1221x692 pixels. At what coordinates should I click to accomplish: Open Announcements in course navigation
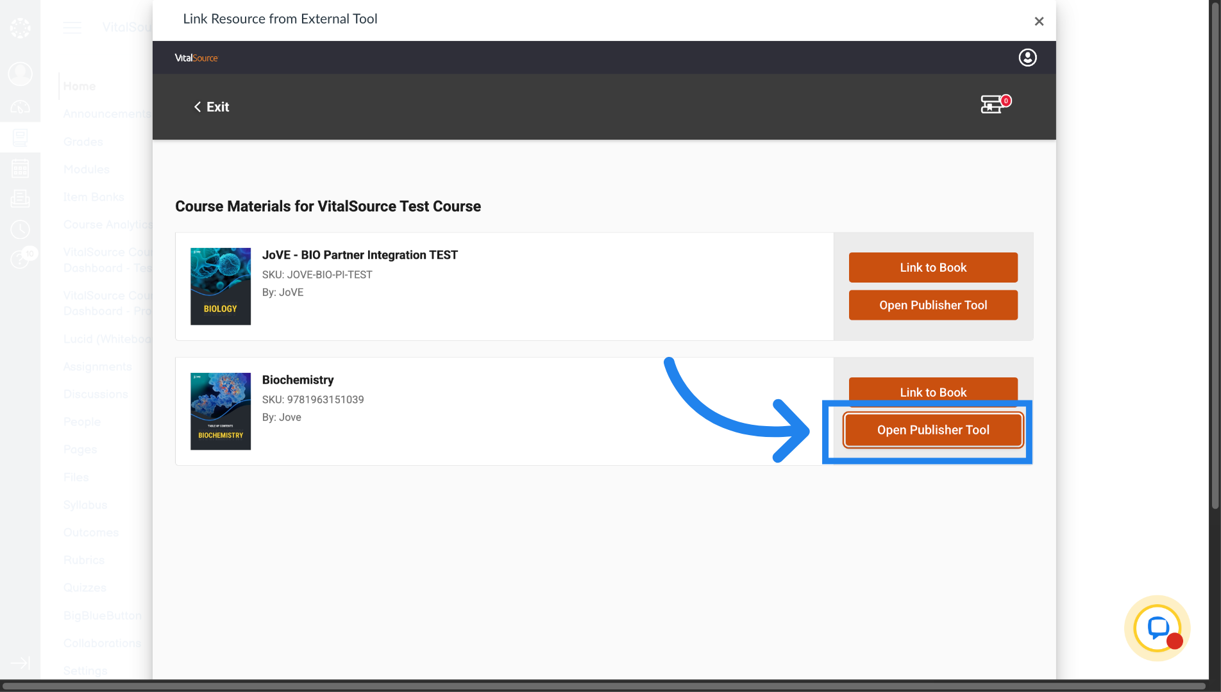[107, 114]
